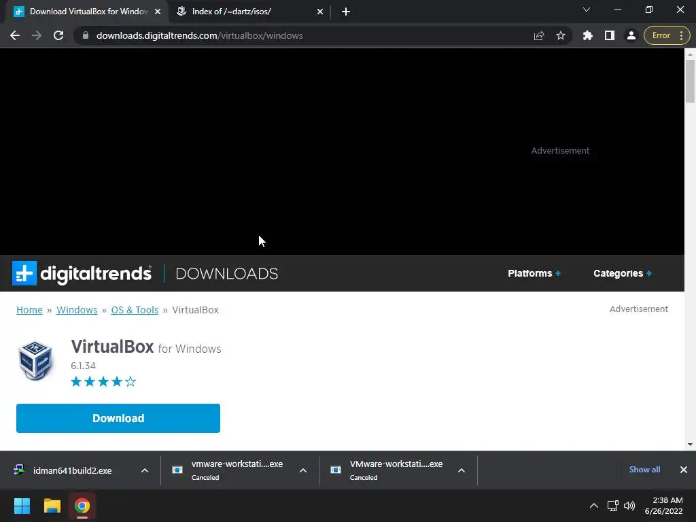The image size is (696, 522).
Task: Switch to the Index of /~dartz/isos/ tab
Action: (250, 12)
